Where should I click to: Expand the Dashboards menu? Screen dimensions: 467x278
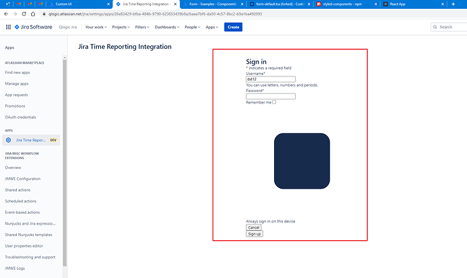pyautogui.click(x=166, y=27)
